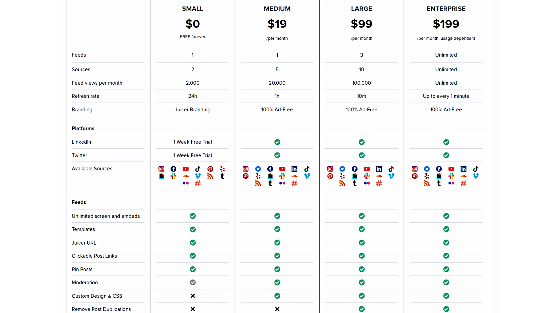
Task: Click the Flickr icon in Small plan sources
Action: pos(186,183)
